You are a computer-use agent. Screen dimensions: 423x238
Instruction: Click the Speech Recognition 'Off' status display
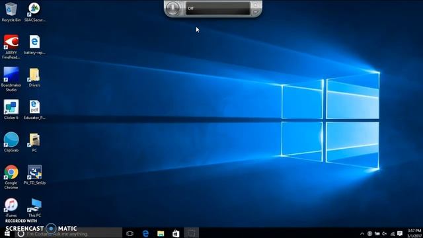[x=218, y=9]
